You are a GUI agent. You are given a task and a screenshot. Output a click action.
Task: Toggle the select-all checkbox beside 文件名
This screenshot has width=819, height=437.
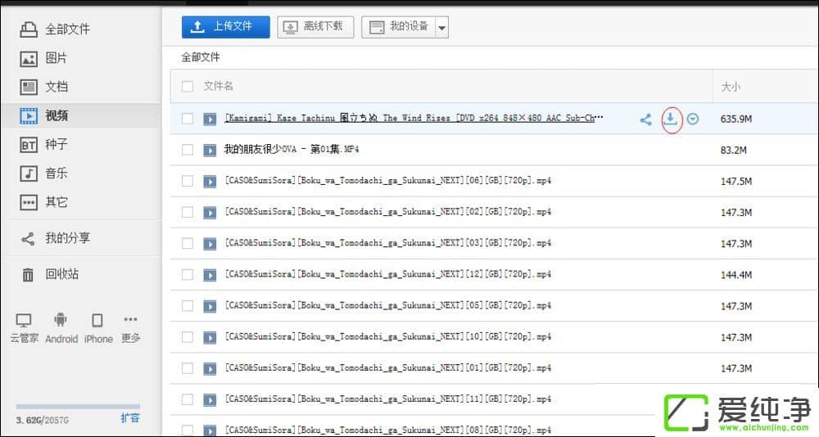click(x=188, y=87)
